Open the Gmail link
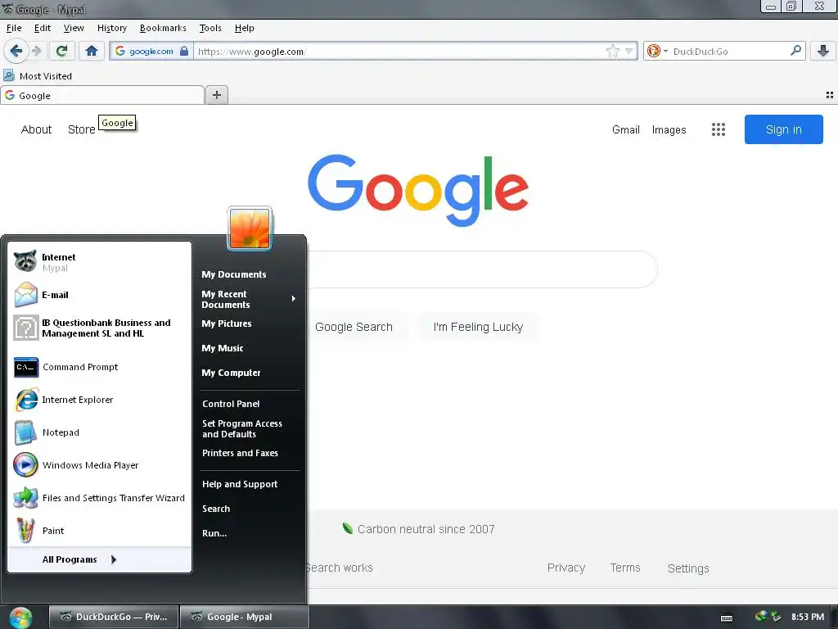This screenshot has width=838, height=629. (626, 129)
